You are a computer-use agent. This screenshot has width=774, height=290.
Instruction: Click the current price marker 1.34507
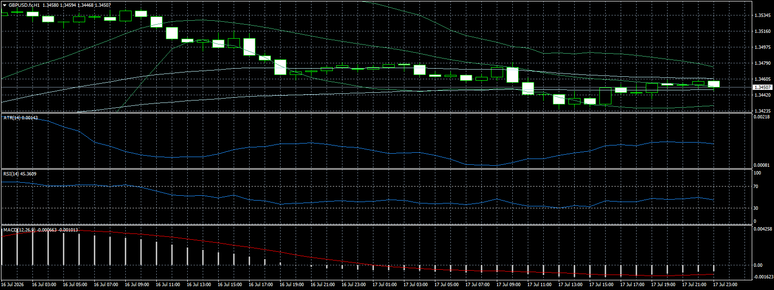coord(763,87)
